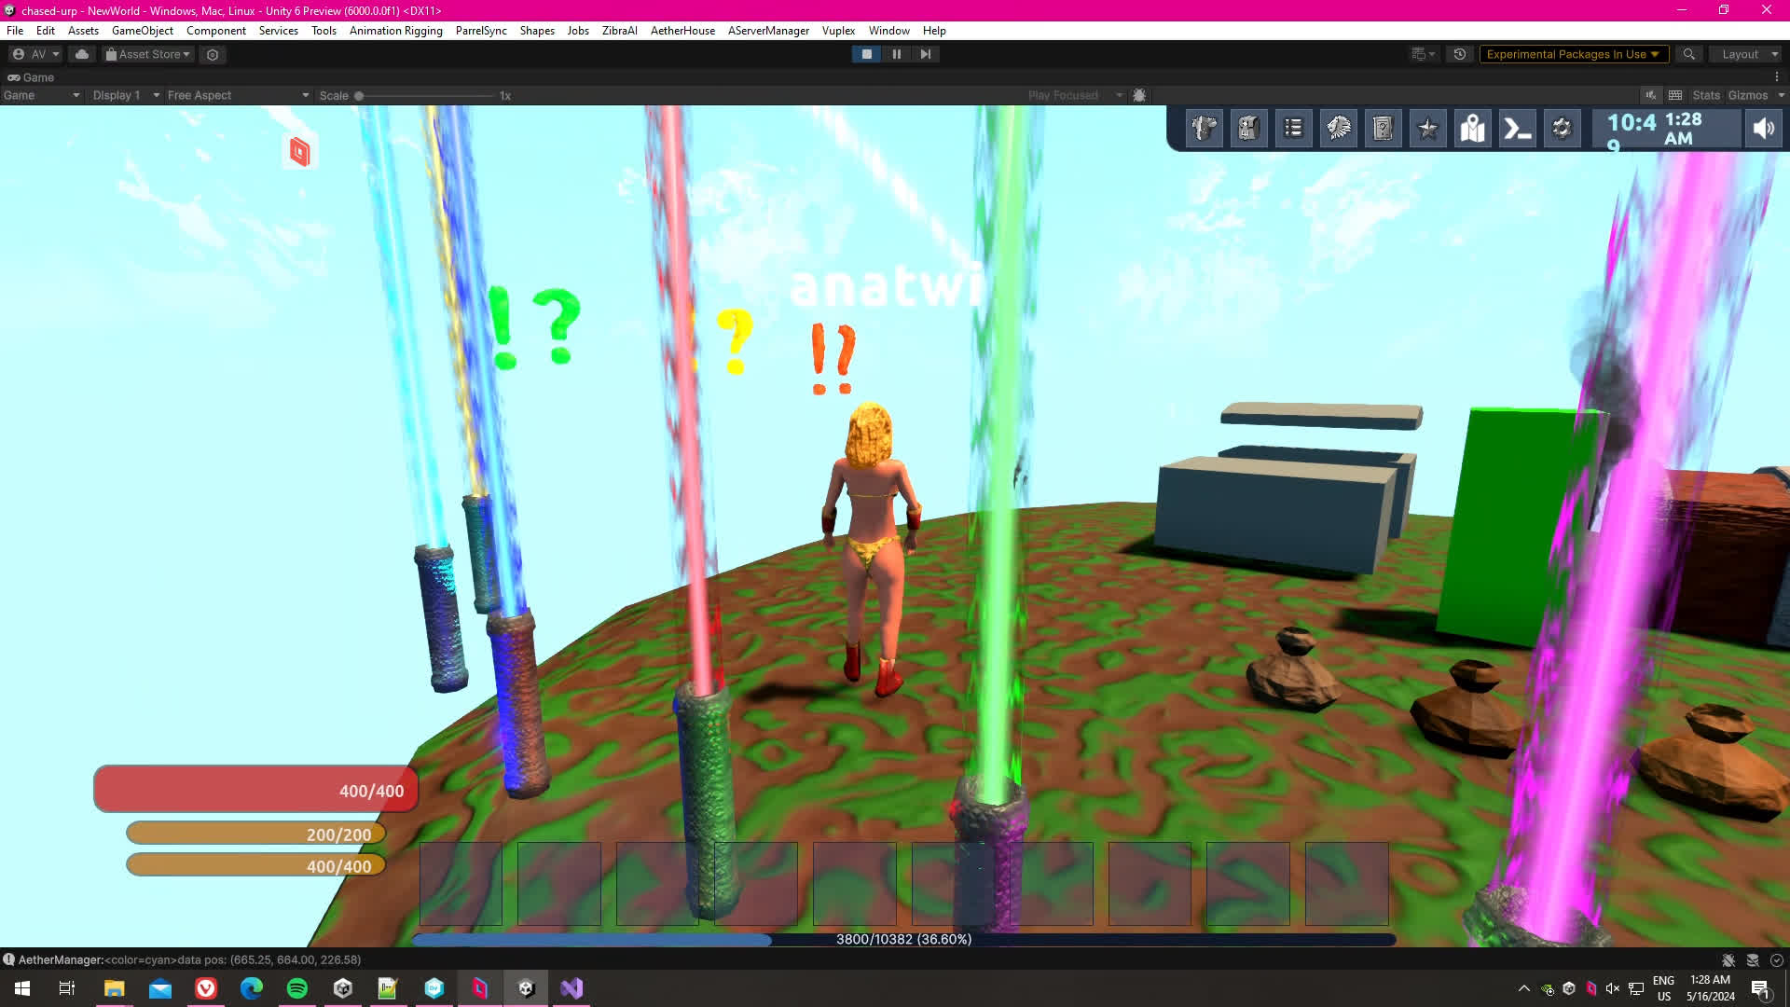1790x1007 pixels.
Task: Click the in-game settings gear icon
Action: pyautogui.click(x=1562, y=129)
